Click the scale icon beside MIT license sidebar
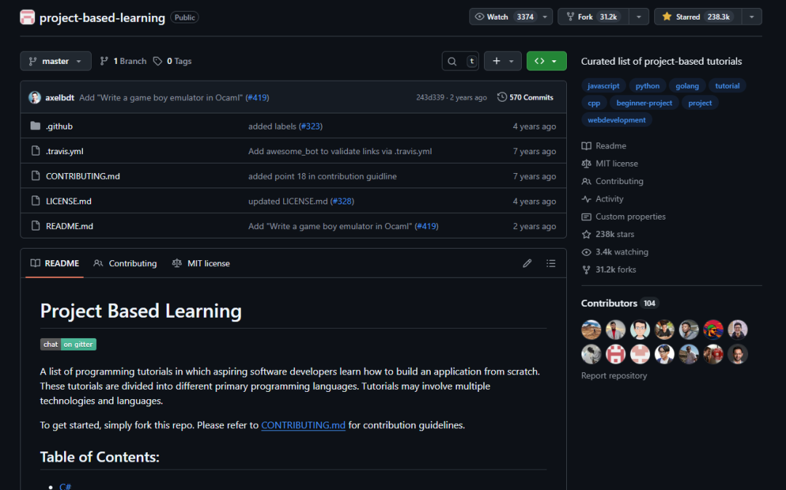Viewport: 786px width, 490px height. coord(587,164)
